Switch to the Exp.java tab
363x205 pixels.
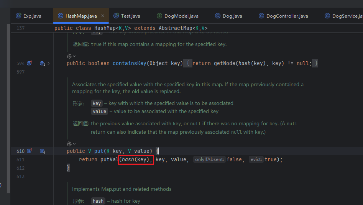pos(28,16)
